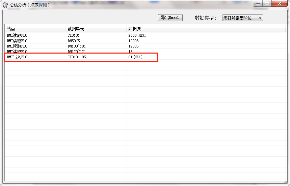
Task: Select the CIO101 data unit in first row
Action: coord(74,35)
